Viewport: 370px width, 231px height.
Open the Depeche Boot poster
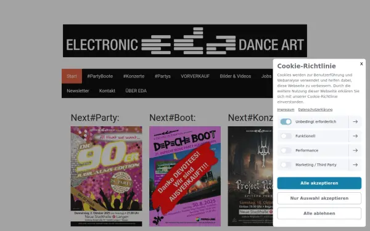pyautogui.click(x=185, y=176)
